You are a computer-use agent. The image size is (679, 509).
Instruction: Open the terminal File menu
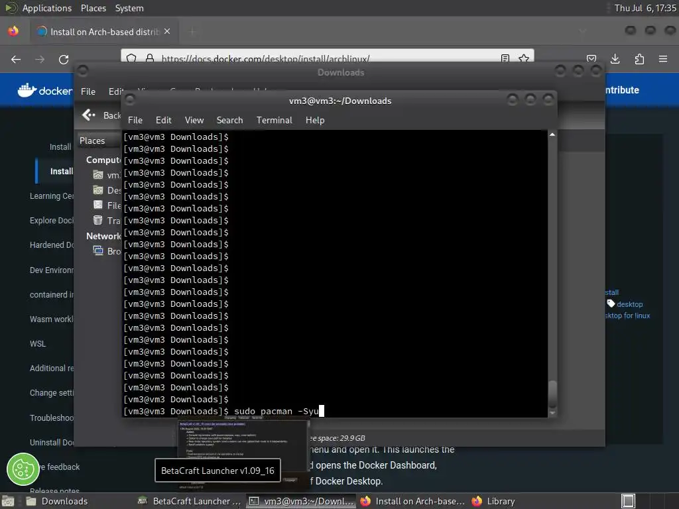pos(135,120)
